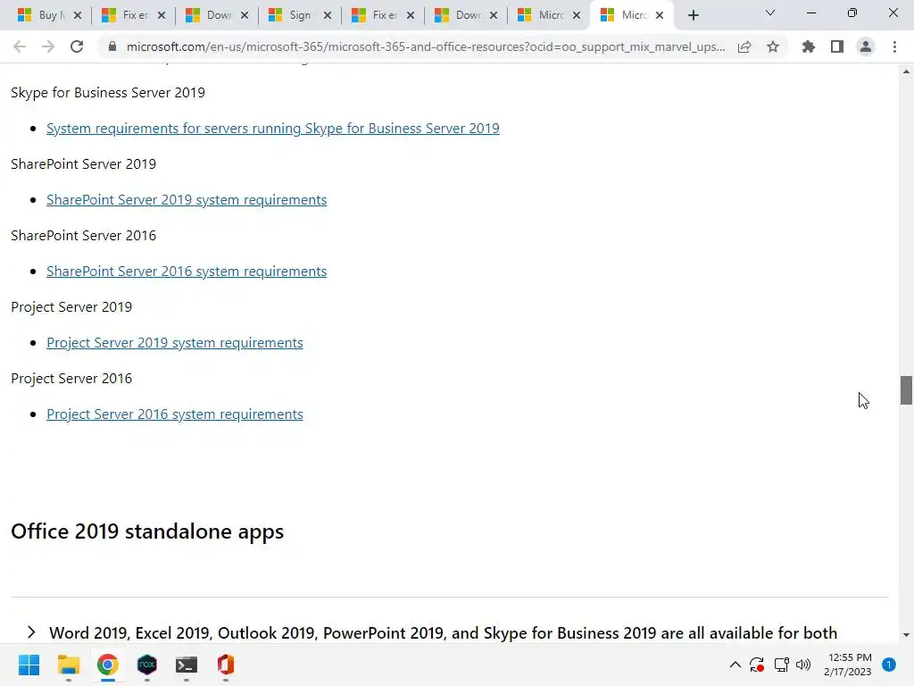The image size is (914, 686).
Task: Open the network tray icon
Action: 781,665
